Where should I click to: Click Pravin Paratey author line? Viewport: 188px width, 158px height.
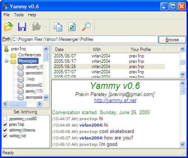click(x=115, y=94)
